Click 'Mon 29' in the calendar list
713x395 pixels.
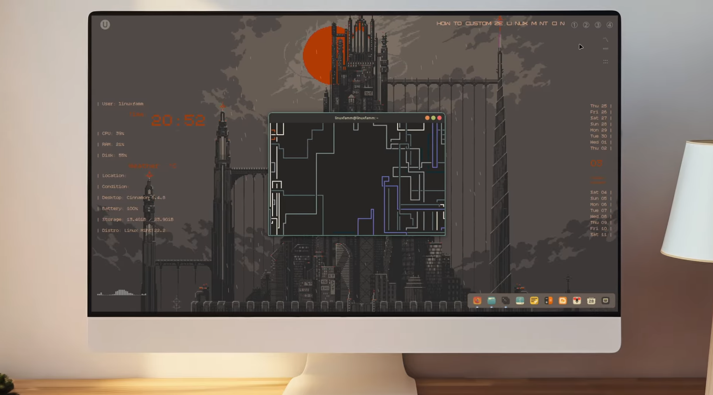[598, 130]
